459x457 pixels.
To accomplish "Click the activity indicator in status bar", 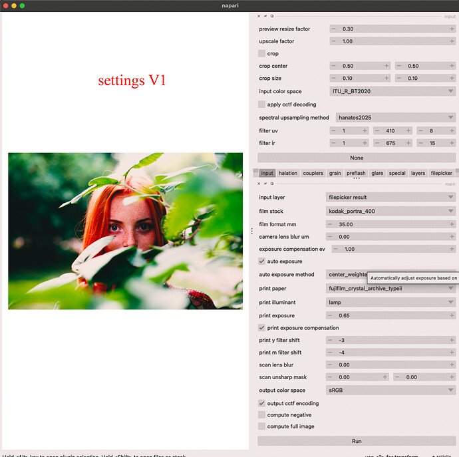I will (442, 456).
